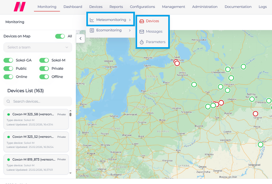Open device card Сокол-М 323_58
Screen dimensions: 272x184
point(36,119)
